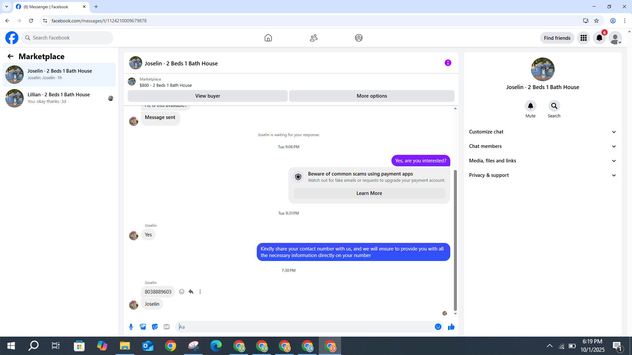This screenshot has height=355, width=632.
Task: Bookmark this page with the star
Action: tap(596, 21)
